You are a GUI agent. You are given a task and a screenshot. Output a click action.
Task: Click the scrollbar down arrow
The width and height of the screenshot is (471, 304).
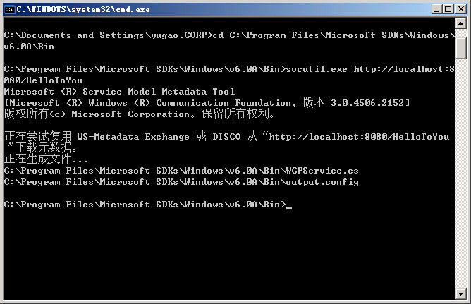[461, 293]
